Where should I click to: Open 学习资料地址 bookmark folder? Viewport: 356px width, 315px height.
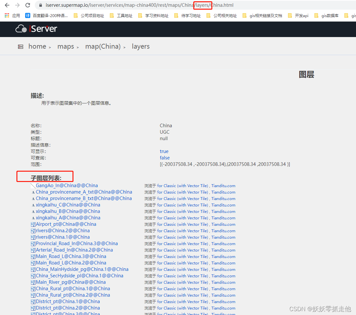click(x=153, y=15)
